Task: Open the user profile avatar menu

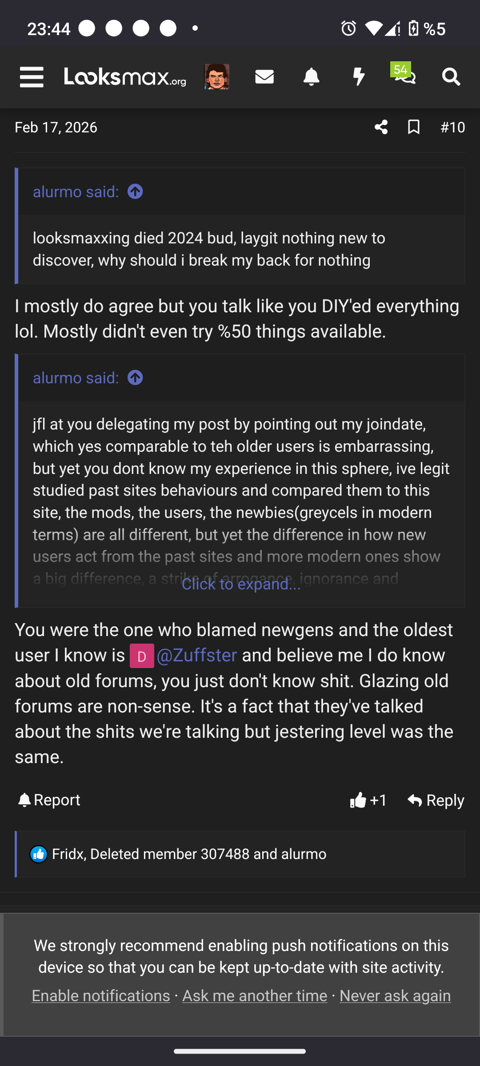Action: click(216, 77)
